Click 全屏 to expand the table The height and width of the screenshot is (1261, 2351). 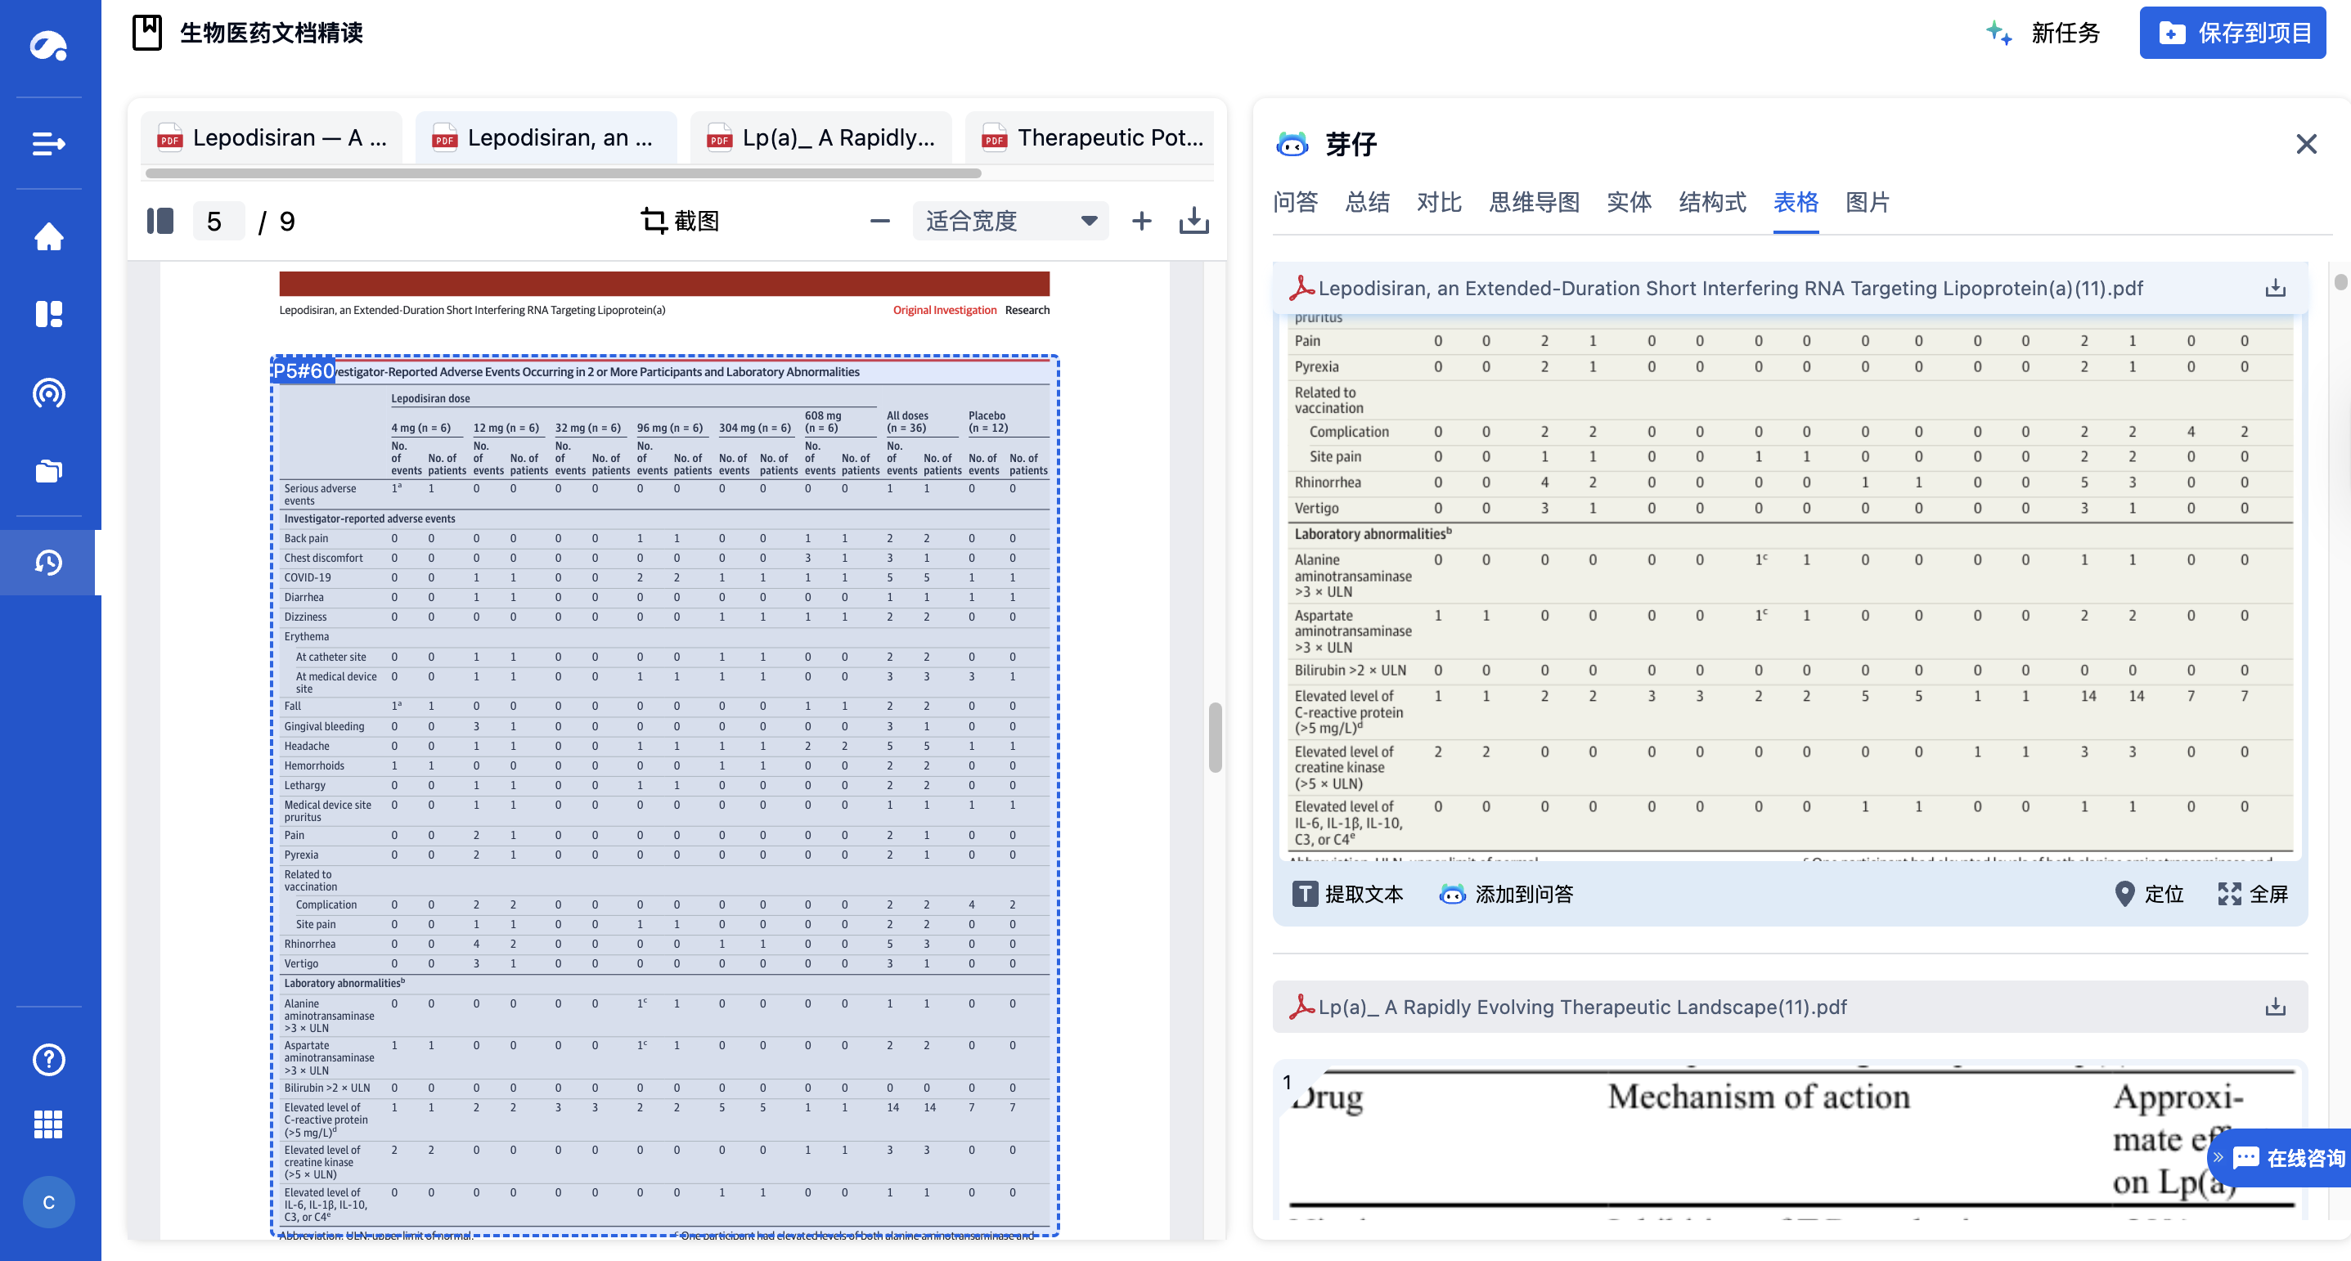tap(2253, 894)
